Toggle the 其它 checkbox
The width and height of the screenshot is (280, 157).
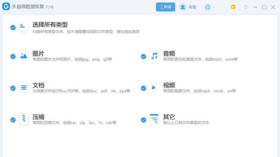[x=143, y=120]
